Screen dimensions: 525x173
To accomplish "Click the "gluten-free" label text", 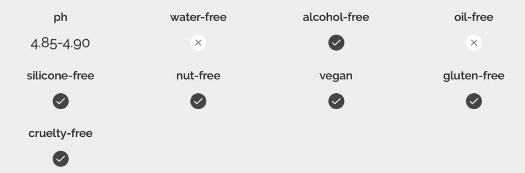I will (474, 76).
